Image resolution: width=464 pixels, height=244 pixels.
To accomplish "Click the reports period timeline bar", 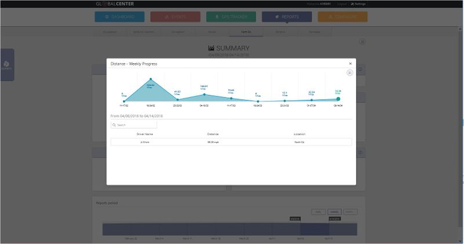I will 230,230.
